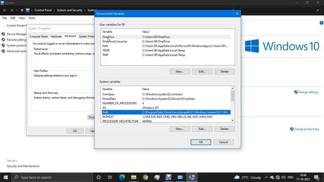
Task: Select the NUMBER_OF_PROCESSORS system variable row
Action: coord(166,103)
